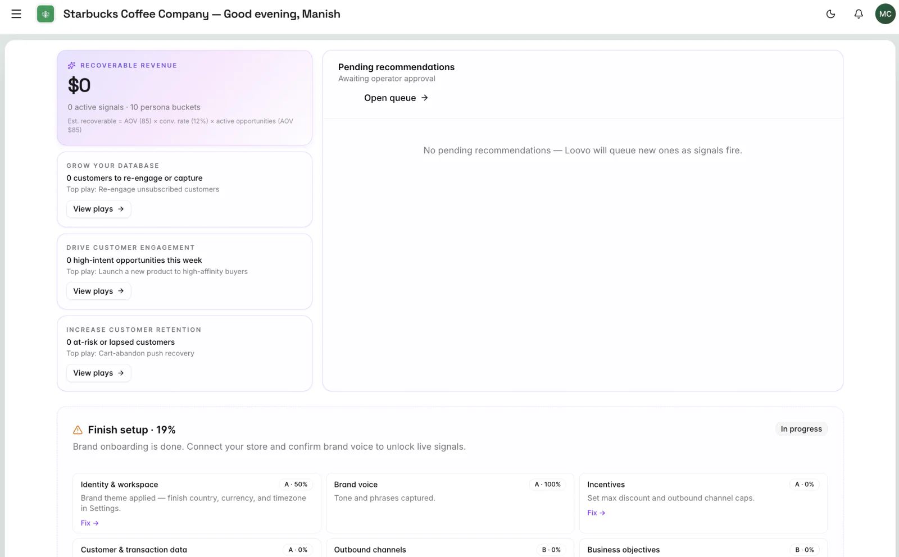The width and height of the screenshot is (899, 557).
Task: Click the A · 0% badge on Incentives
Action: (804, 485)
